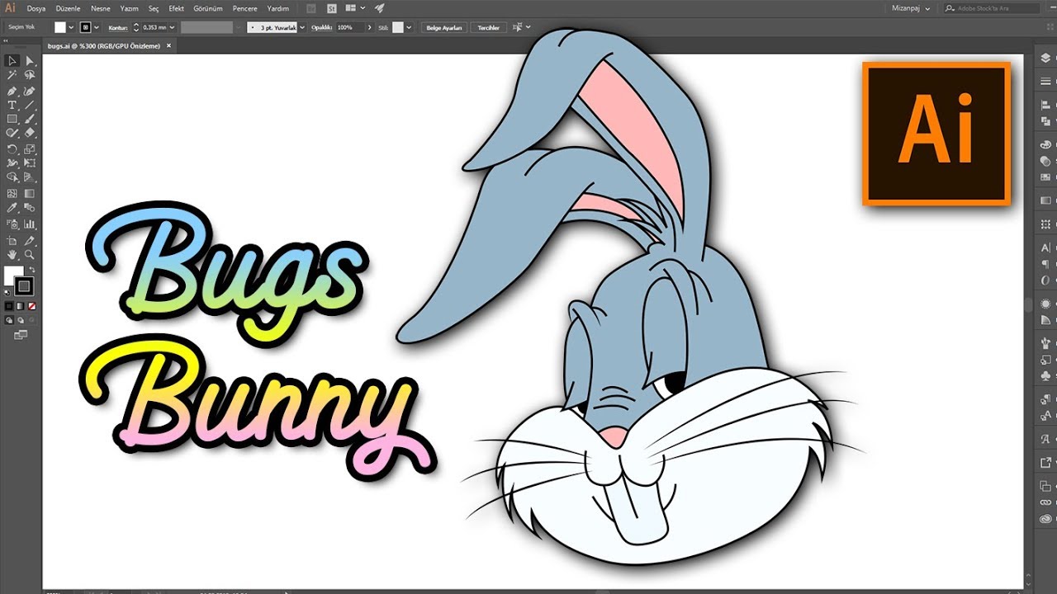The height and width of the screenshot is (594, 1057).
Task: Select the Eyedropper tool
Action: click(x=12, y=208)
